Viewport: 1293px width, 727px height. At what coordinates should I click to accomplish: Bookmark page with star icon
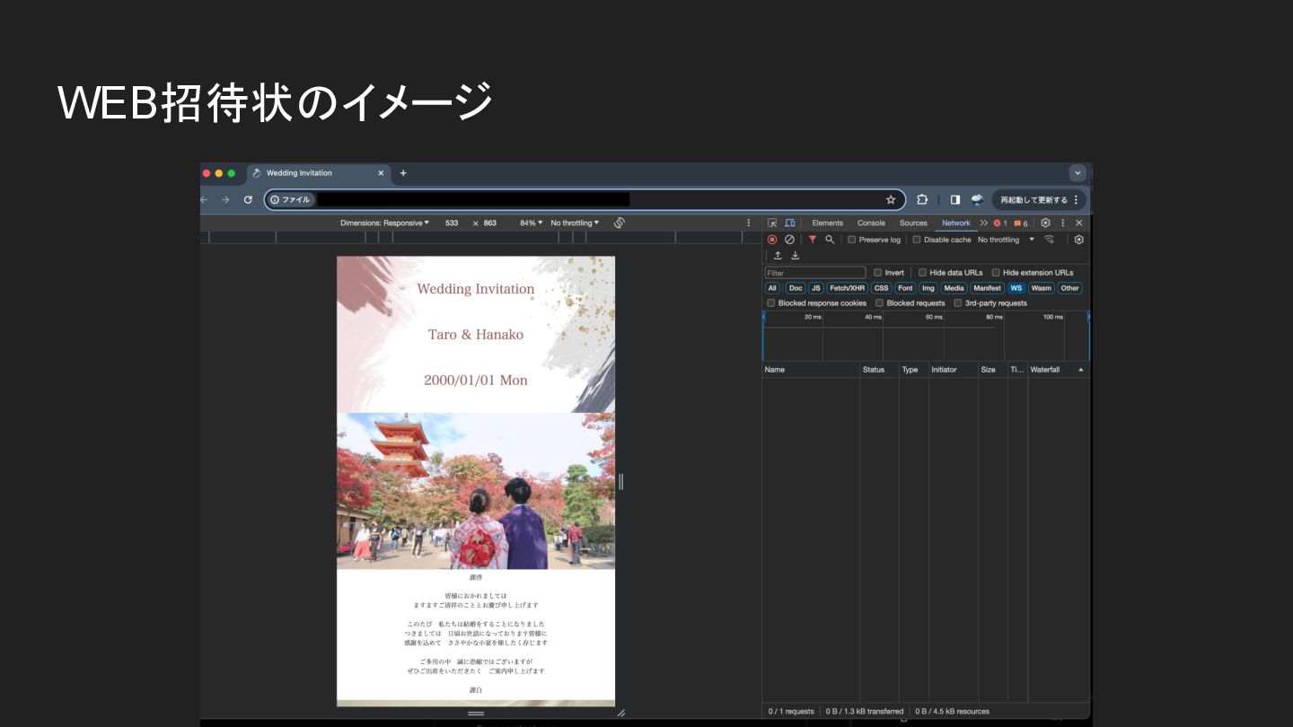pos(891,199)
